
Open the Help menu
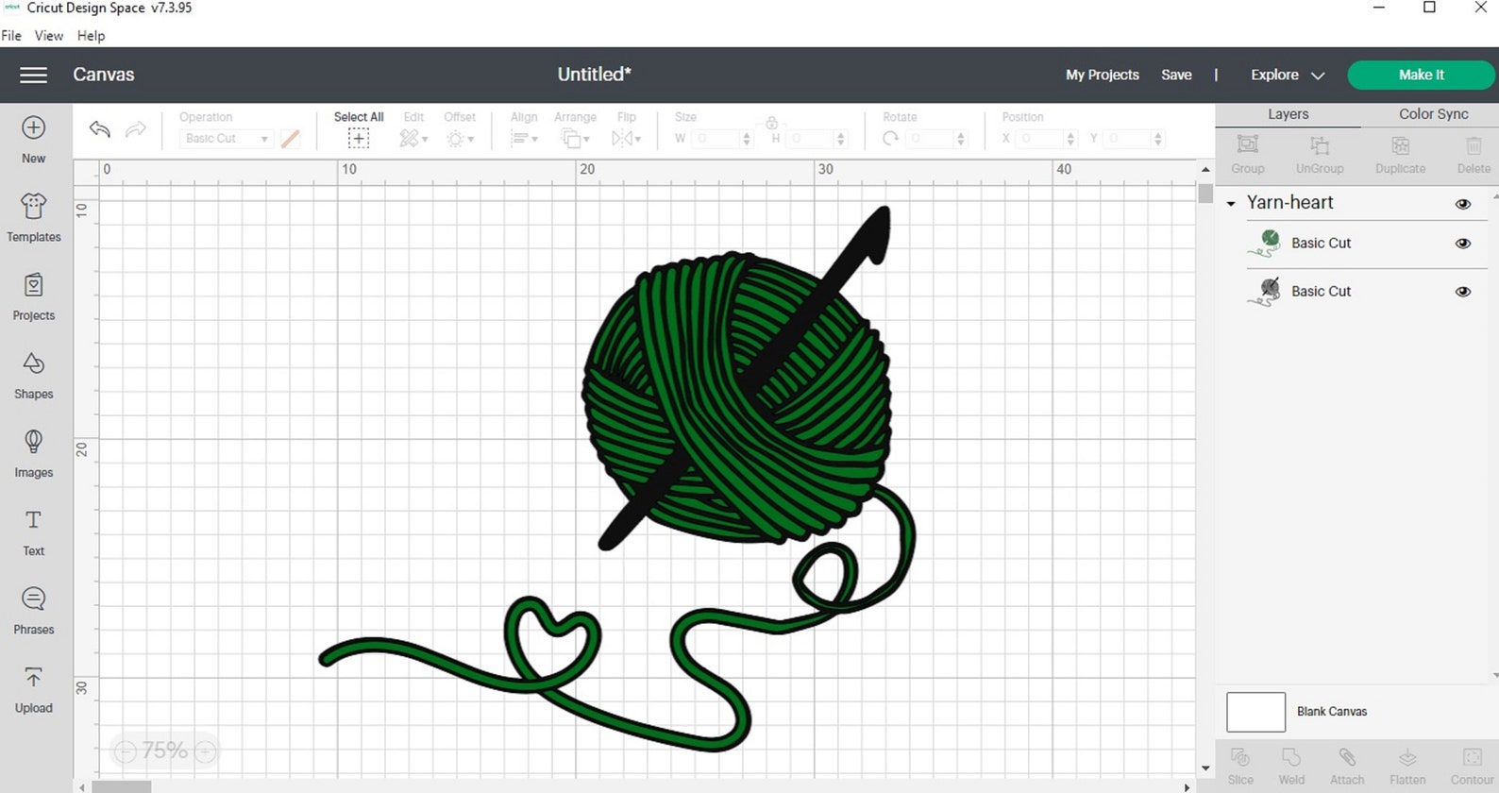point(91,36)
